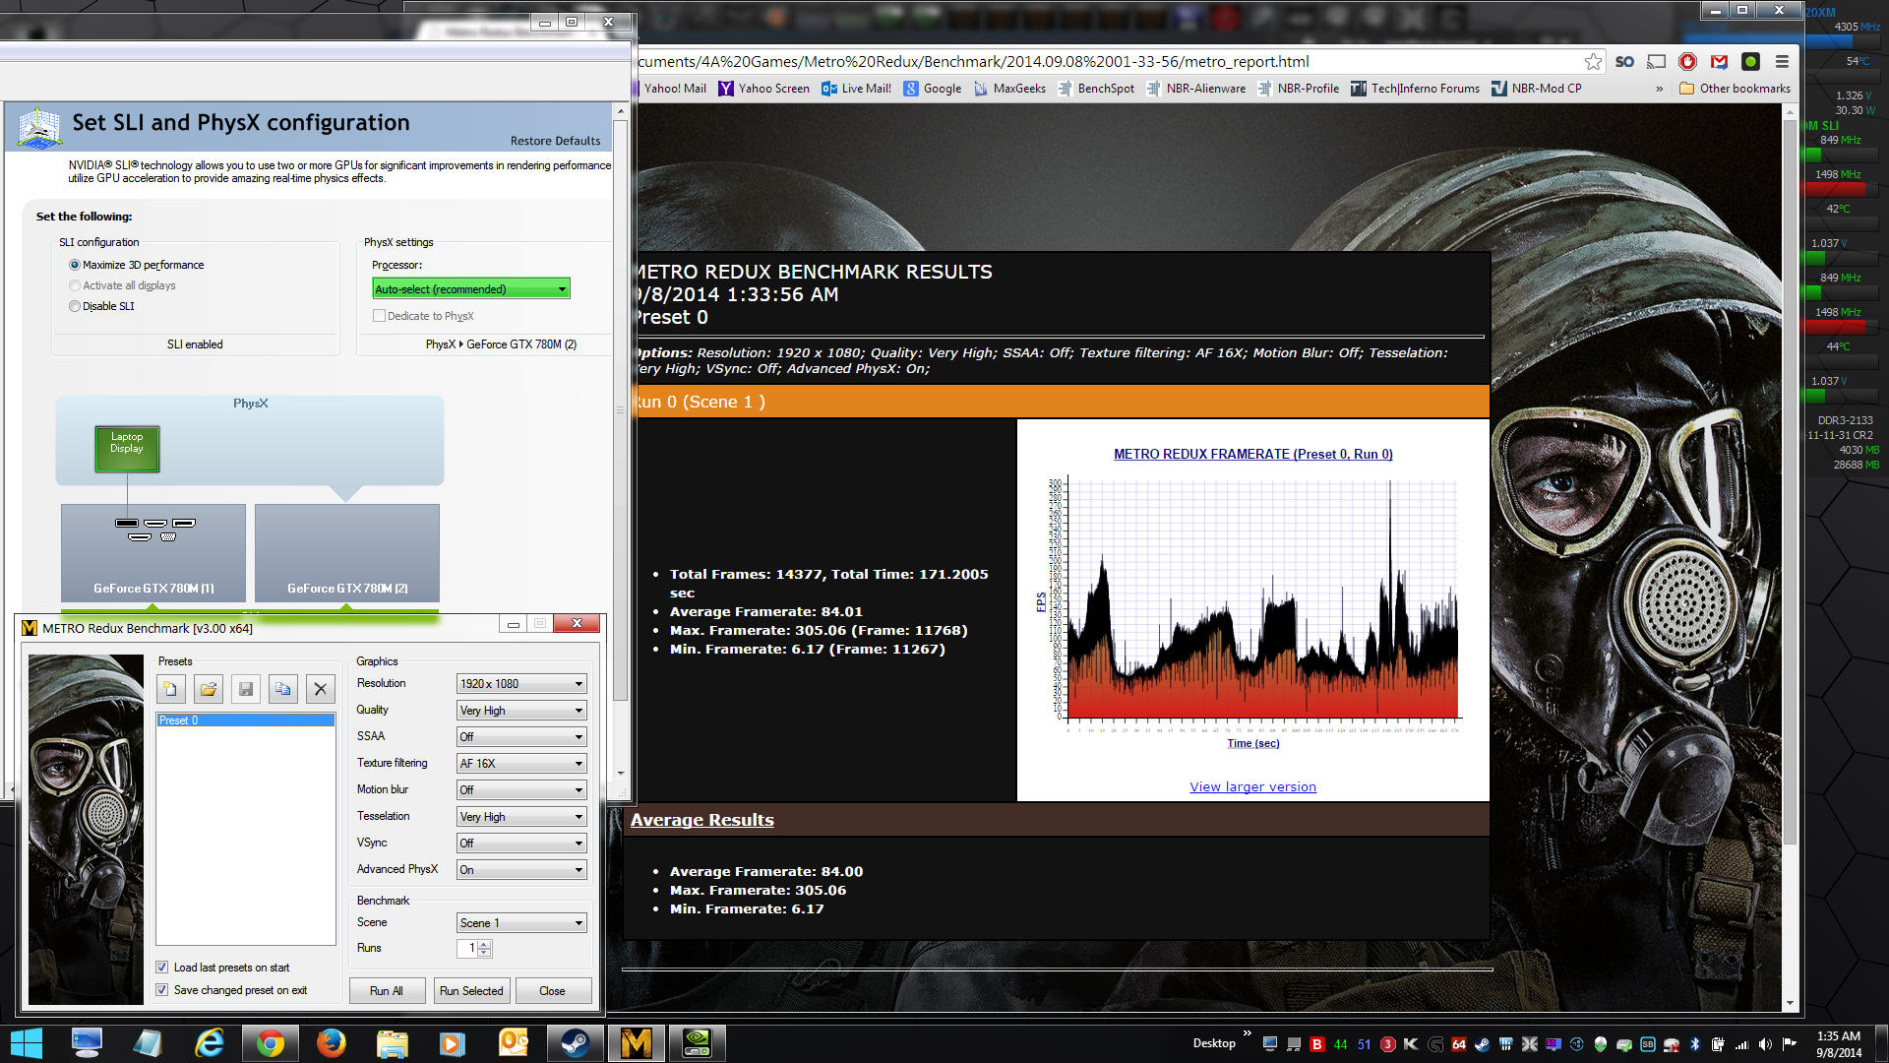Click the browser page vertical scrollbar
The height and width of the screenshot is (1063, 1889).
tap(1790, 482)
